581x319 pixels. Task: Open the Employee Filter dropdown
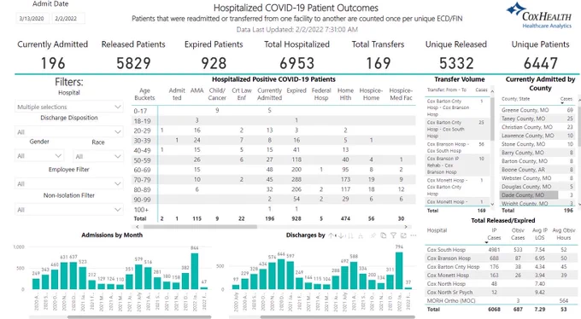pos(69,183)
